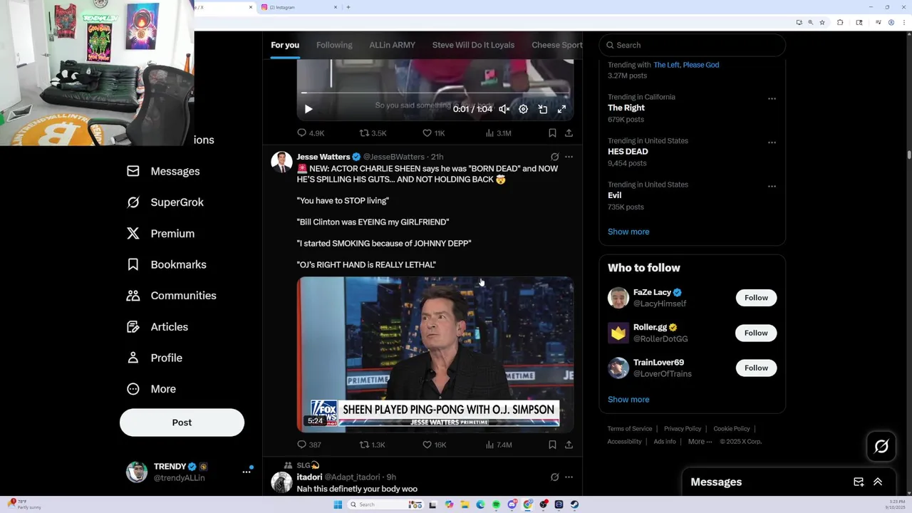Share the Jesse Watters post
Image resolution: width=912 pixels, height=513 pixels.
click(569, 445)
